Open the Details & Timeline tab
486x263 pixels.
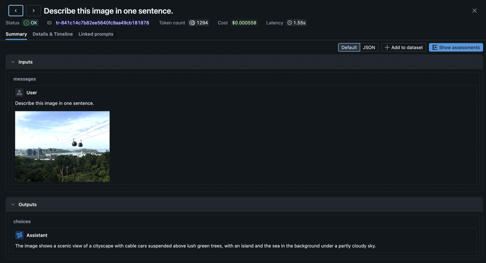click(x=53, y=34)
